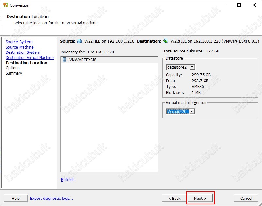Click the Inventory for 192.168.1.220 label
The height and width of the screenshot is (206, 262).
tap(87, 52)
